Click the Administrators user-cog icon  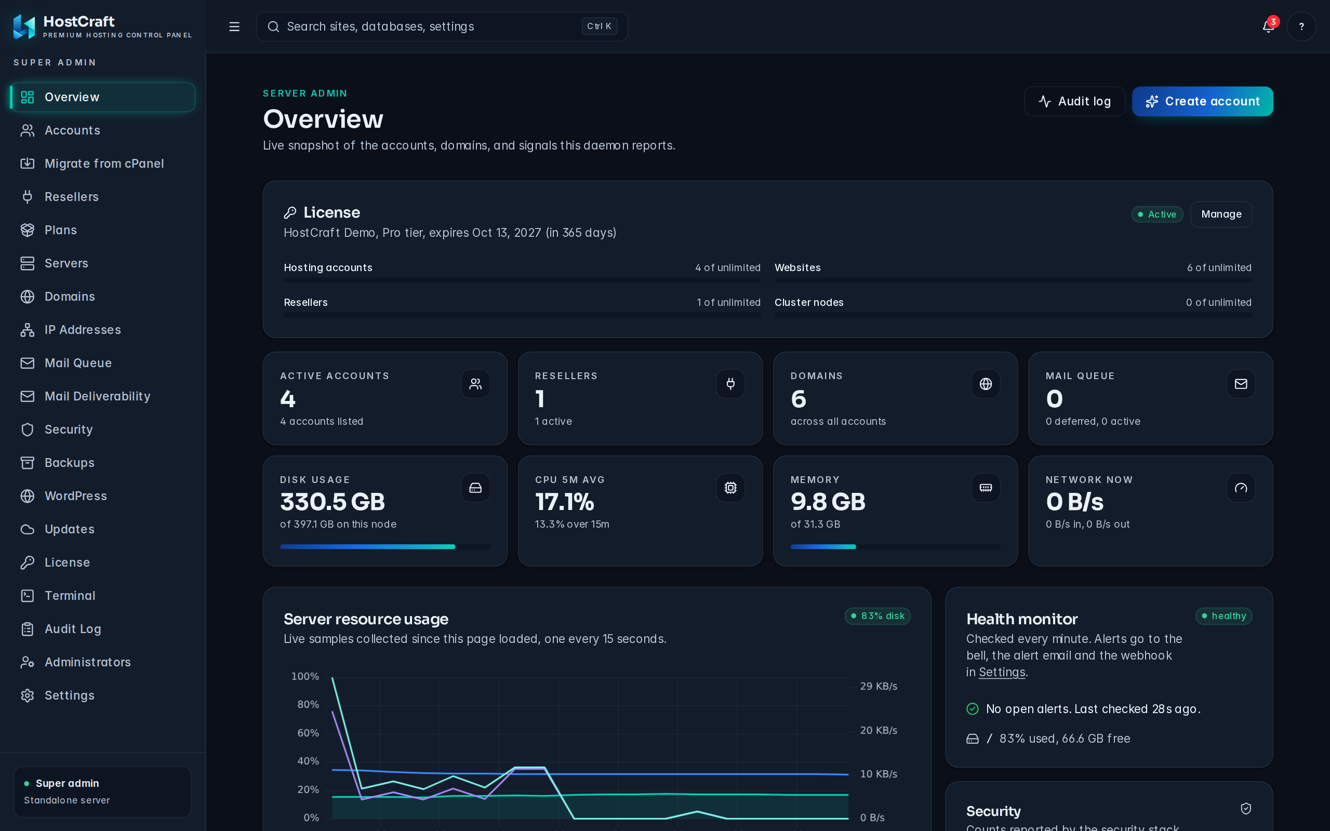pyautogui.click(x=28, y=662)
